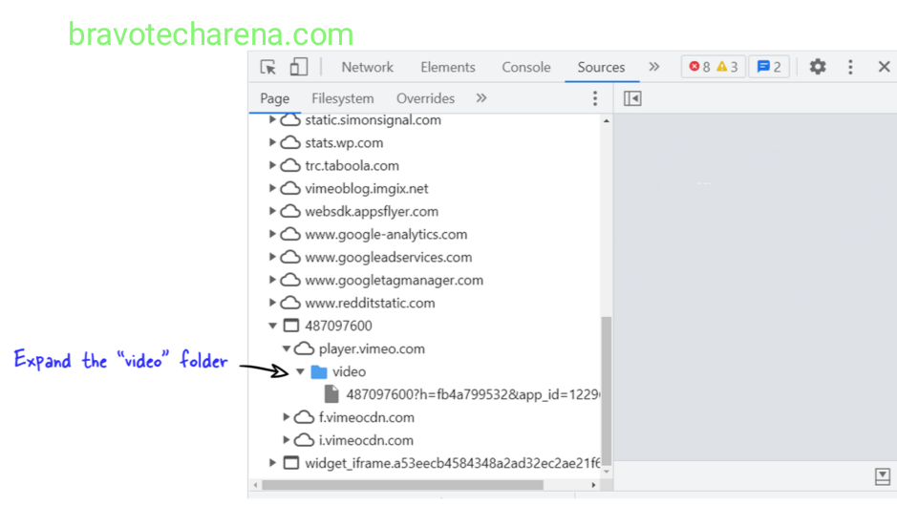Switch to the Console tab
This screenshot has width=897, height=527.
click(x=525, y=67)
